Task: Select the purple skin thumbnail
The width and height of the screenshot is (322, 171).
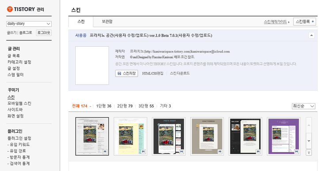Action: coord(284,136)
